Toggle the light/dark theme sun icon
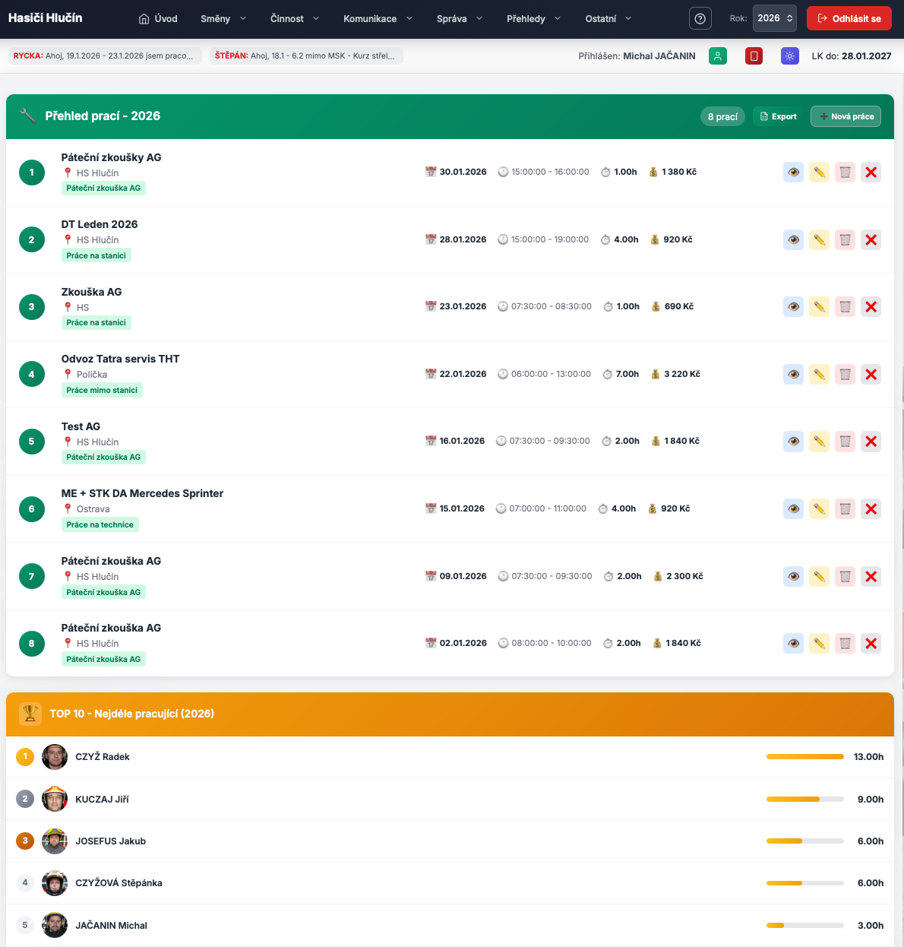The image size is (904, 947). coord(789,55)
